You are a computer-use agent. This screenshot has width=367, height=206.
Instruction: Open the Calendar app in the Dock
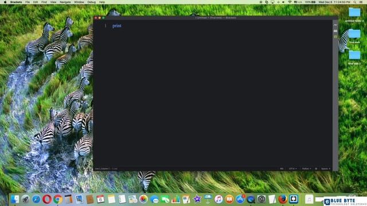[x=100, y=199]
